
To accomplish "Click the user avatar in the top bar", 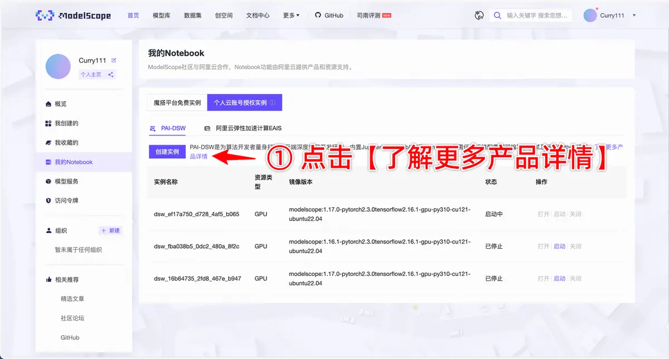I will (x=590, y=16).
